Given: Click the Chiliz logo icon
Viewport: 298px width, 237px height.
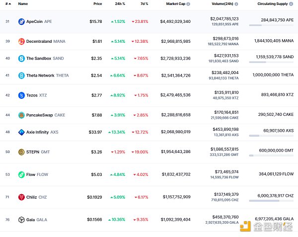Looking at the screenshot, I should pyautogui.click(x=21, y=197).
